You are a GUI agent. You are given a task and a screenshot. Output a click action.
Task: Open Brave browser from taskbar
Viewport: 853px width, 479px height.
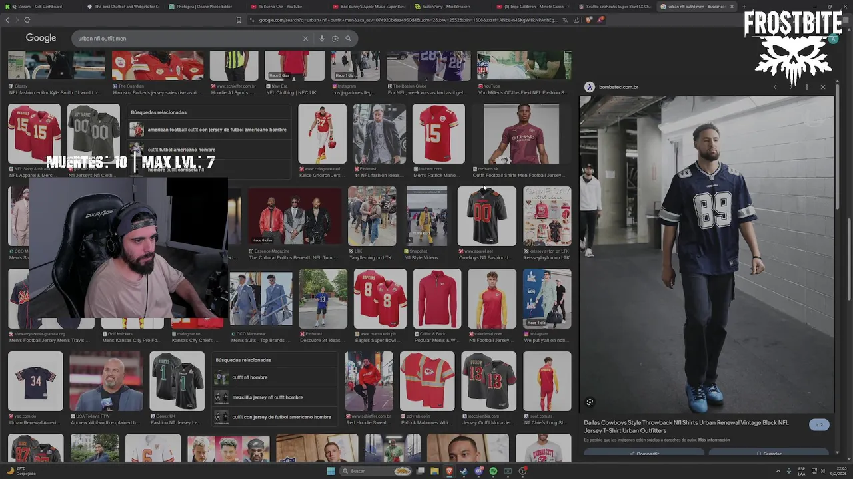449,471
